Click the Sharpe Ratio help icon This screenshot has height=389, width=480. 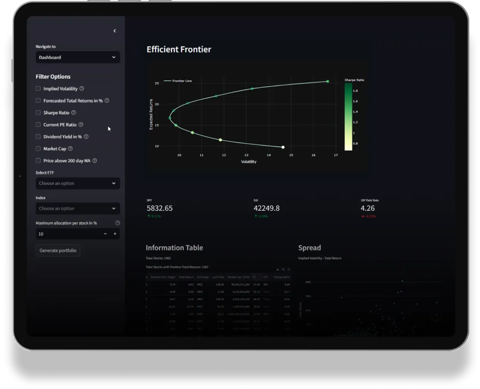[x=74, y=112]
